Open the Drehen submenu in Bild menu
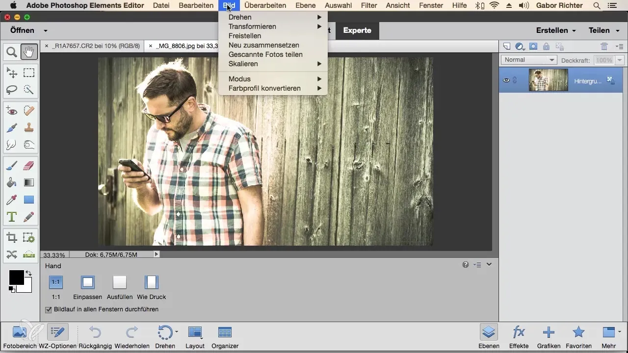 pyautogui.click(x=273, y=17)
